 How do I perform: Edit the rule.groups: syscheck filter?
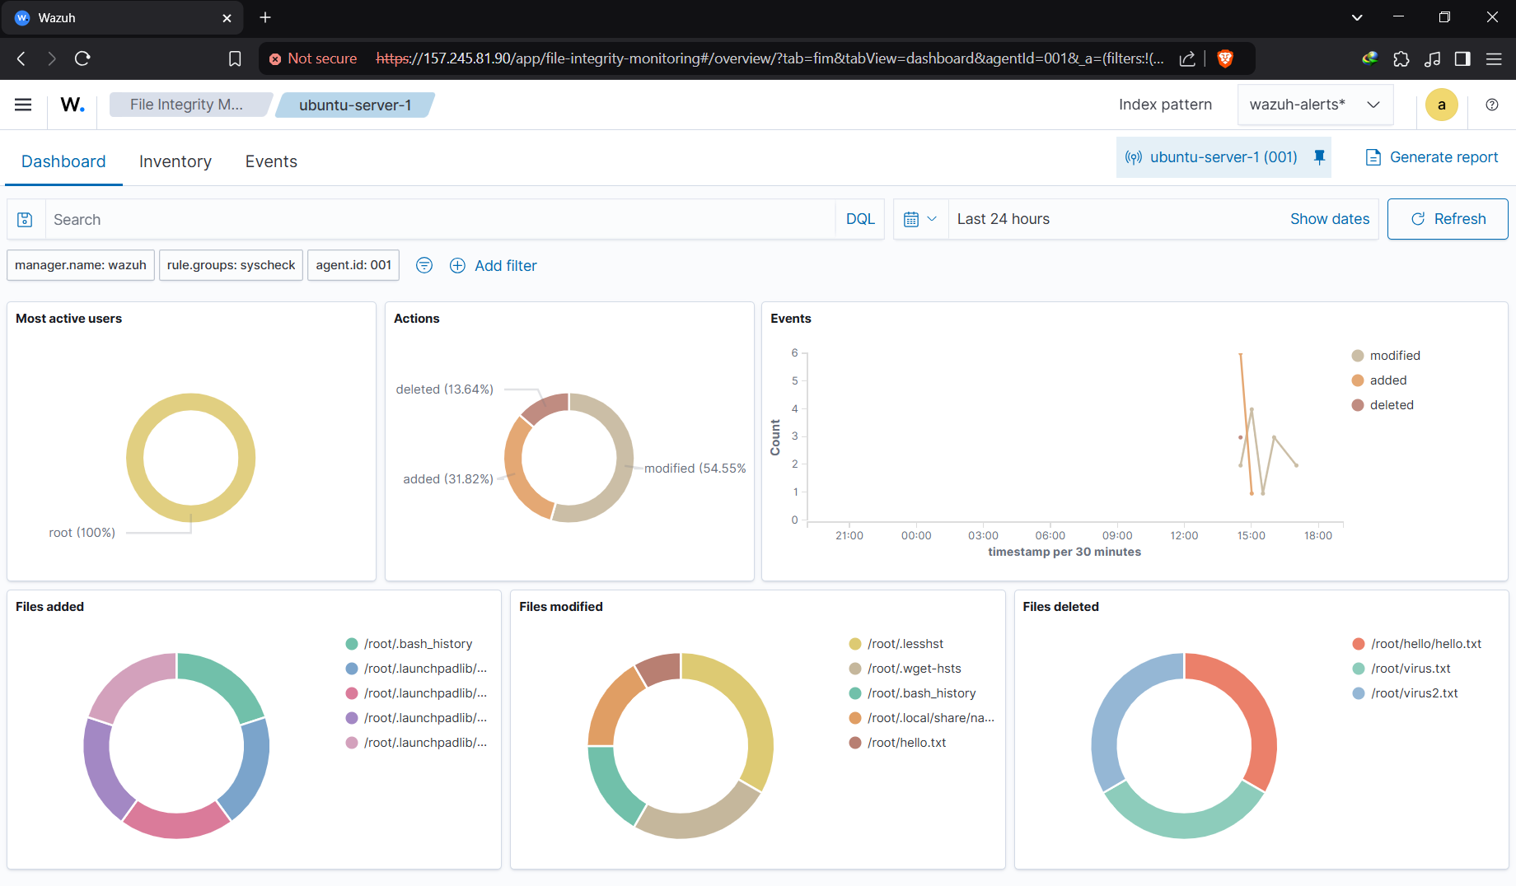231,265
